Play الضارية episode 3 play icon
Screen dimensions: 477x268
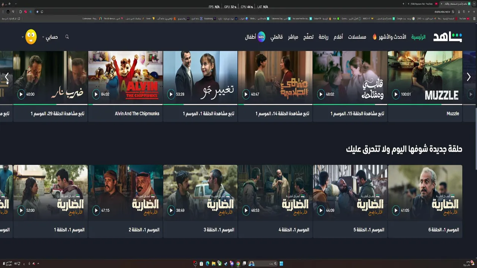tap(171, 210)
